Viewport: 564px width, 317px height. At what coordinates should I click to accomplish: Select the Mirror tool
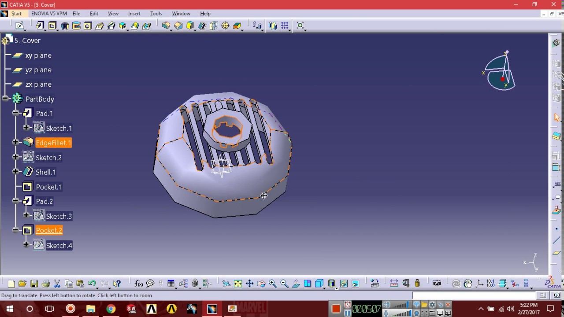[273, 26]
